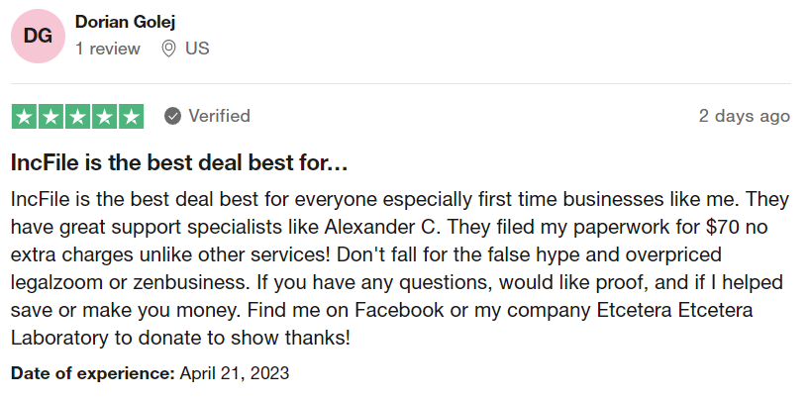Click the review body mentioning Alexander C.
The width and height of the screenshot is (810, 400).
pyautogui.click(x=400, y=268)
